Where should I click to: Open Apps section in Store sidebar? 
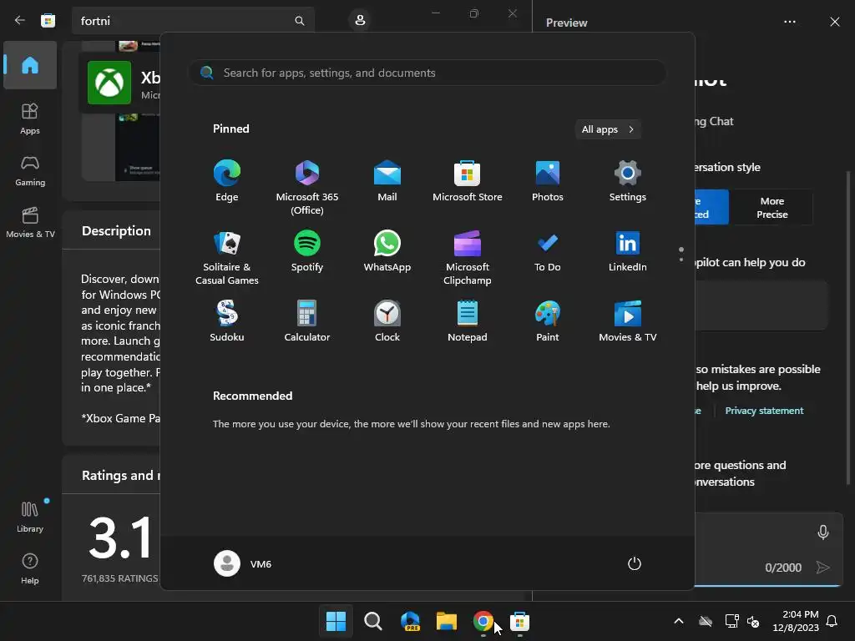[30, 119]
